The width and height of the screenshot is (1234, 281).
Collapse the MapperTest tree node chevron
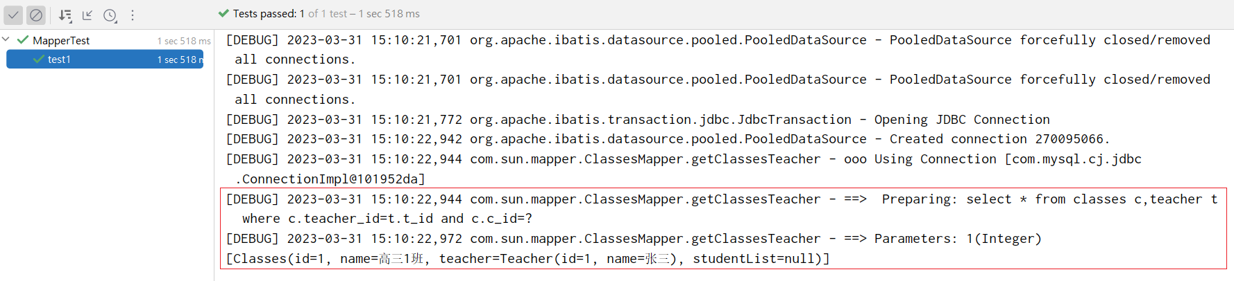click(x=6, y=40)
